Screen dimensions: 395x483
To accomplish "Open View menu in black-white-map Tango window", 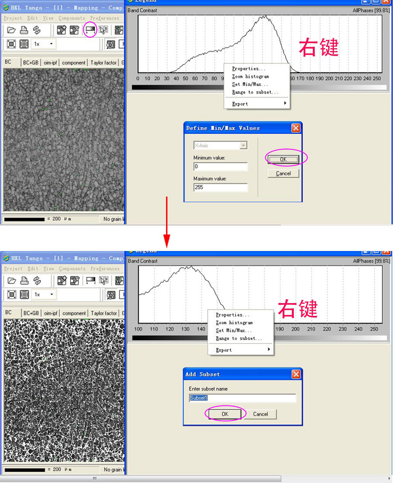I will [x=48, y=268].
